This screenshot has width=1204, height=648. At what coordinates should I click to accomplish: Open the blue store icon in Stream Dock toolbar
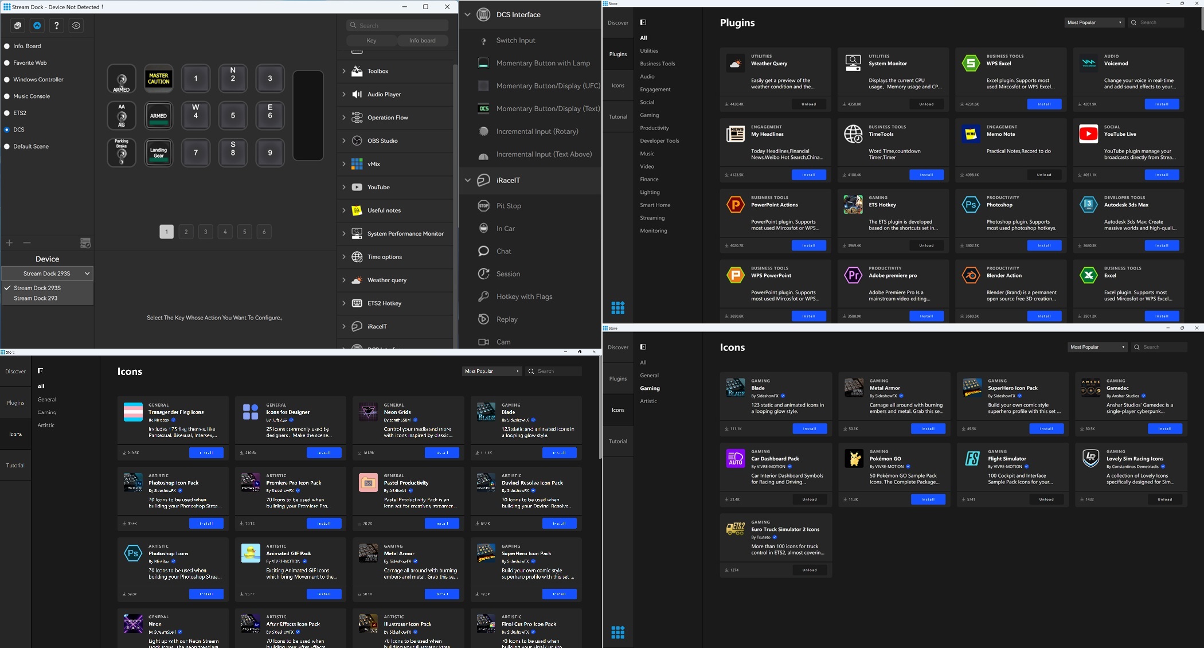coord(37,26)
